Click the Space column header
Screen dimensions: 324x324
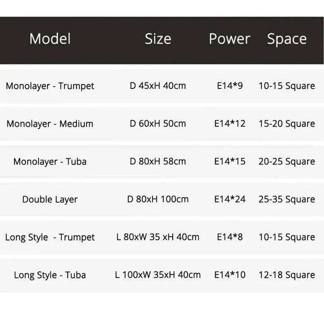tap(287, 39)
